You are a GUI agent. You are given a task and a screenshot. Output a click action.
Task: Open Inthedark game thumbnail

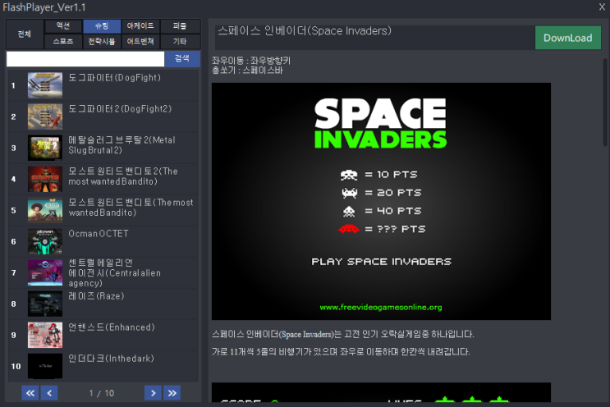point(45,366)
